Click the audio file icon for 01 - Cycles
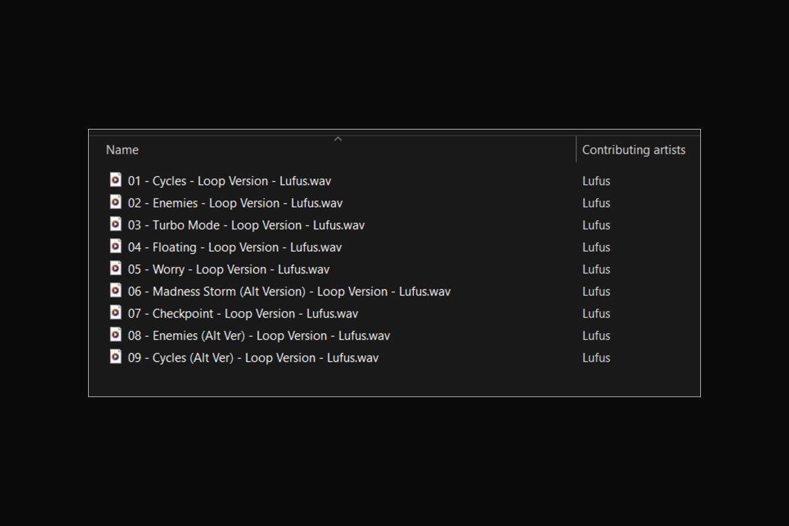The image size is (789, 526). 116,180
